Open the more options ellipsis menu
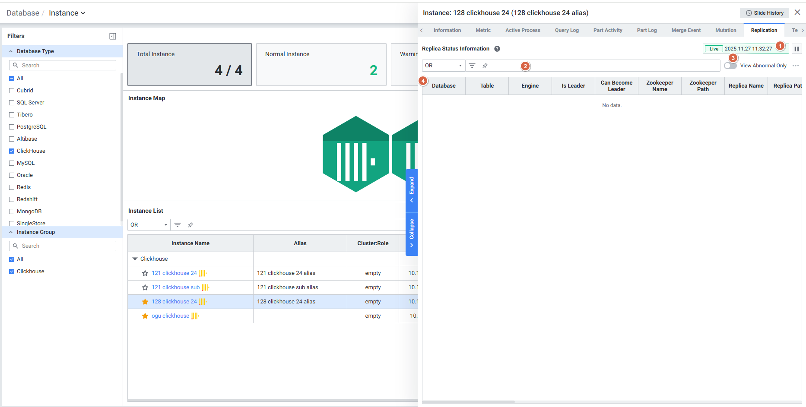Screen dimensions: 806x407 pyautogui.click(x=796, y=66)
